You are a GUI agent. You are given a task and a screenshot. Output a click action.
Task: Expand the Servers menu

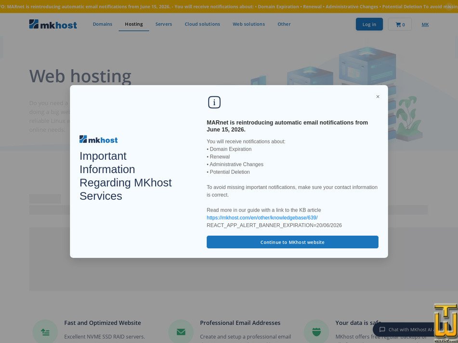point(164,24)
